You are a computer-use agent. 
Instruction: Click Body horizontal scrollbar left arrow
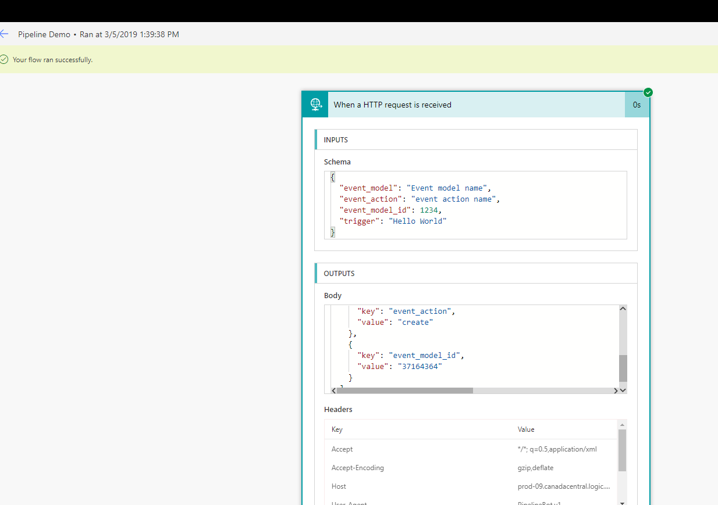click(333, 391)
